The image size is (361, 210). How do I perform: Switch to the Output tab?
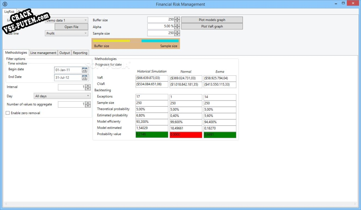(x=65, y=53)
